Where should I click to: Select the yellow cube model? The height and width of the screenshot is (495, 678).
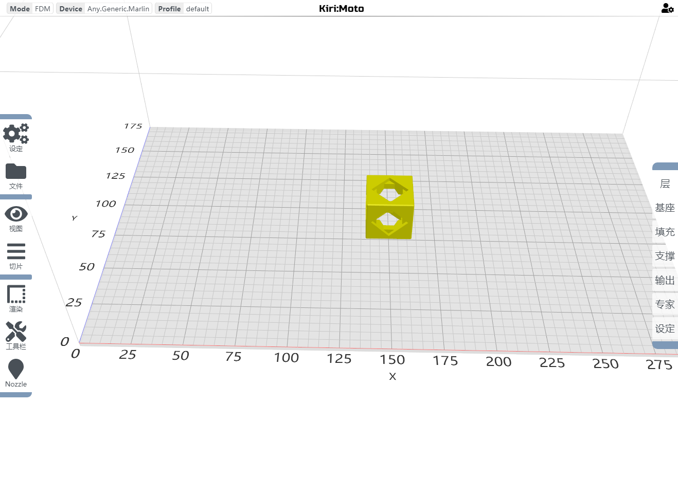[x=389, y=208]
